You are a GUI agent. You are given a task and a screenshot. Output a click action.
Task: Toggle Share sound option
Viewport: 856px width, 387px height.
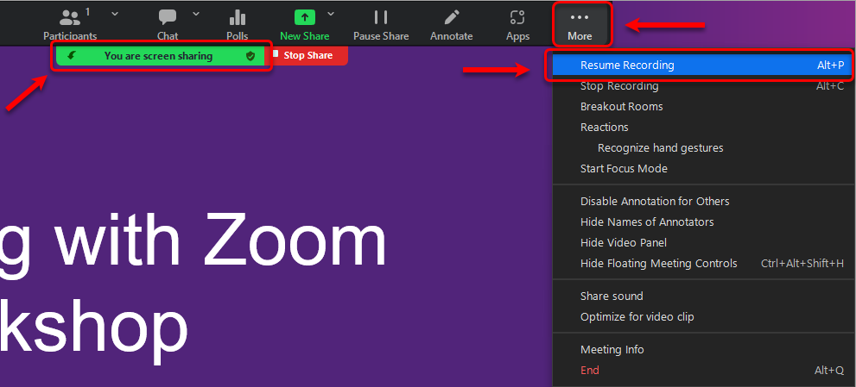pyautogui.click(x=701, y=296)
